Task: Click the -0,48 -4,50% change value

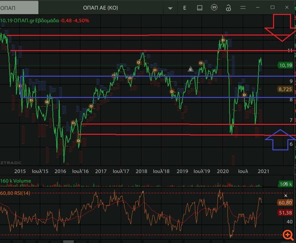Action: [x=75, y=20]
